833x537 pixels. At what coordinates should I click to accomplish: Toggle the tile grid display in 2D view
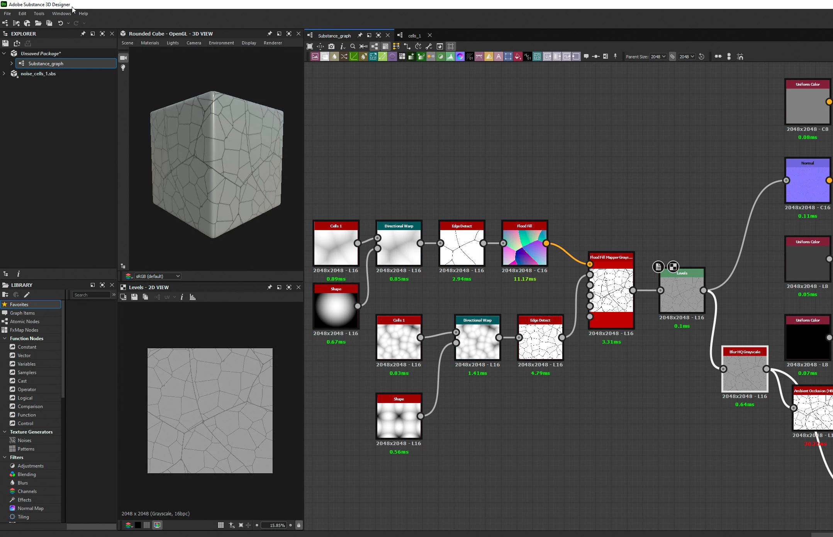221,525
